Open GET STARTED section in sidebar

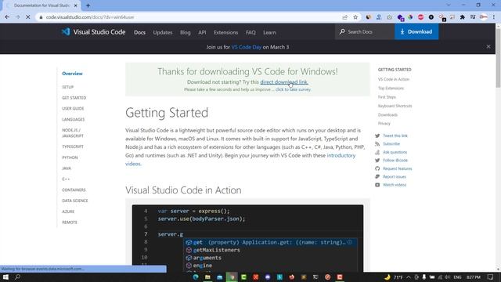pyautogui.click(x=74, y=98)
